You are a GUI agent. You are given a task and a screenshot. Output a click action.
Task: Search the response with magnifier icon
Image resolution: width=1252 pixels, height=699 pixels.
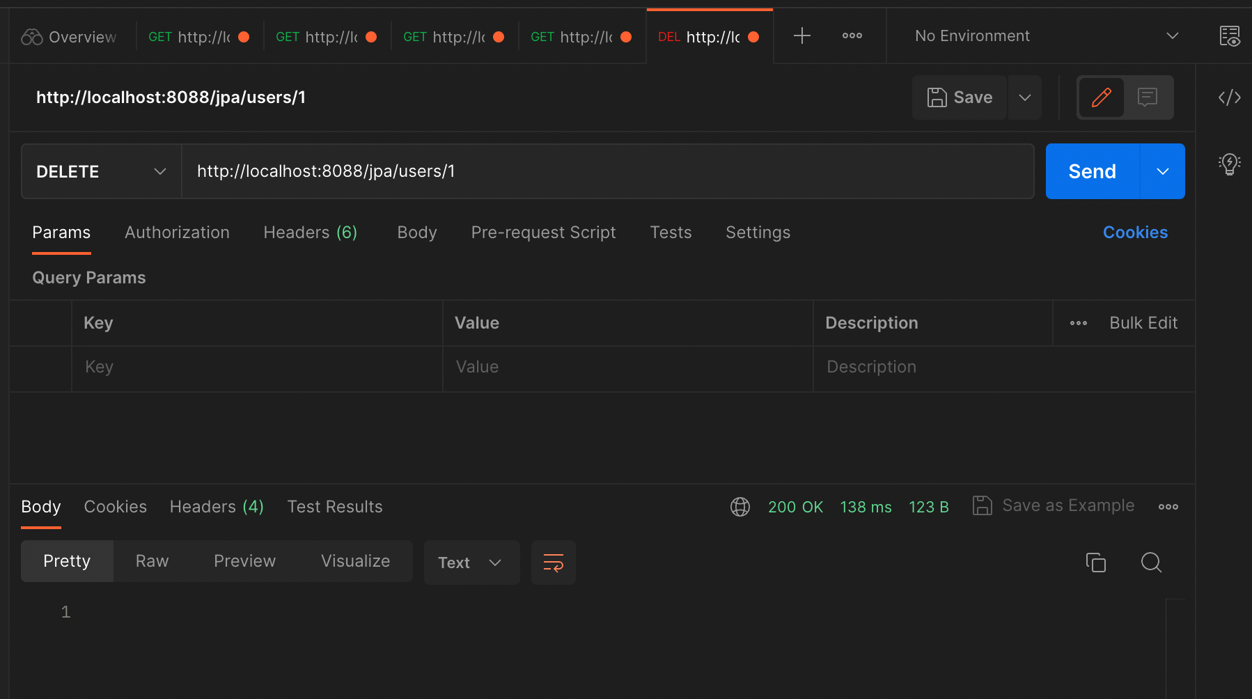(x=1152, y=563)
